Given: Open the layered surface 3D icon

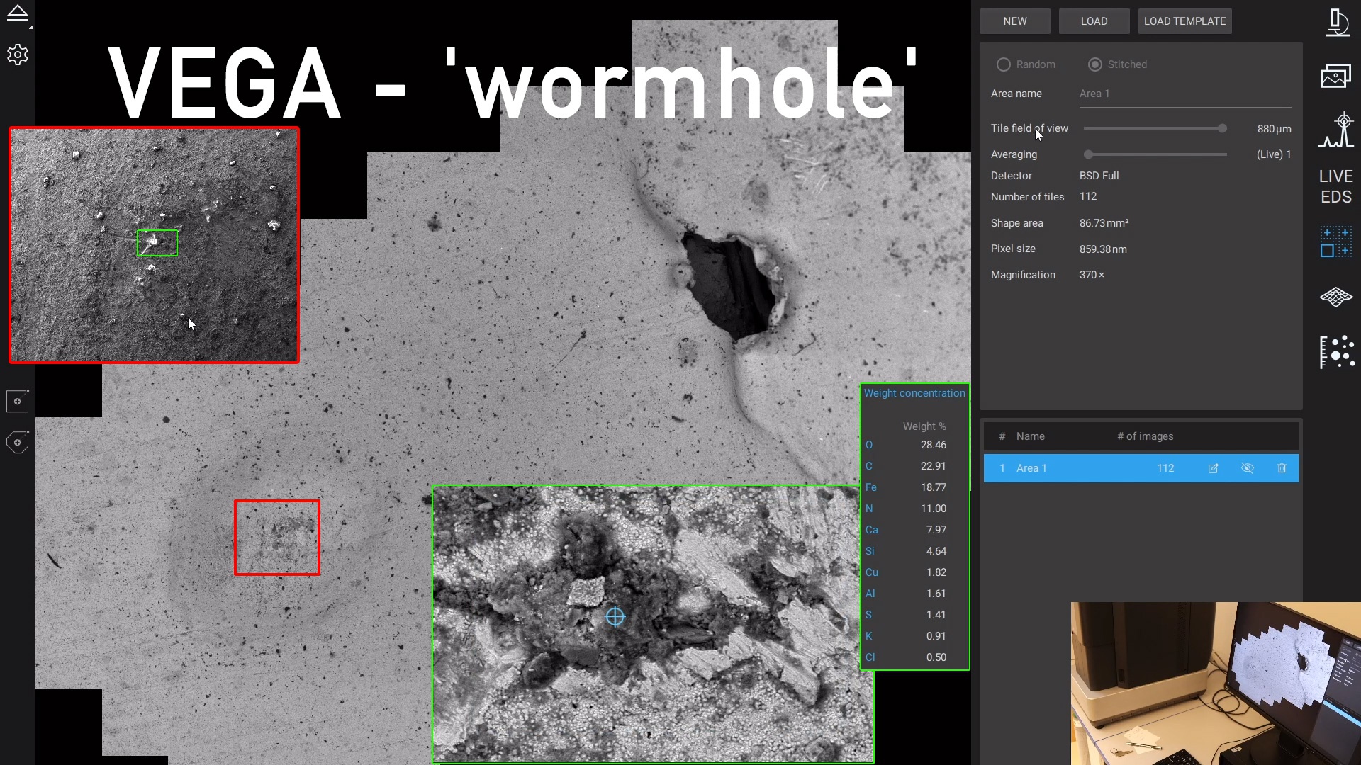Looking at the screenshot, I should point(1336,297).
